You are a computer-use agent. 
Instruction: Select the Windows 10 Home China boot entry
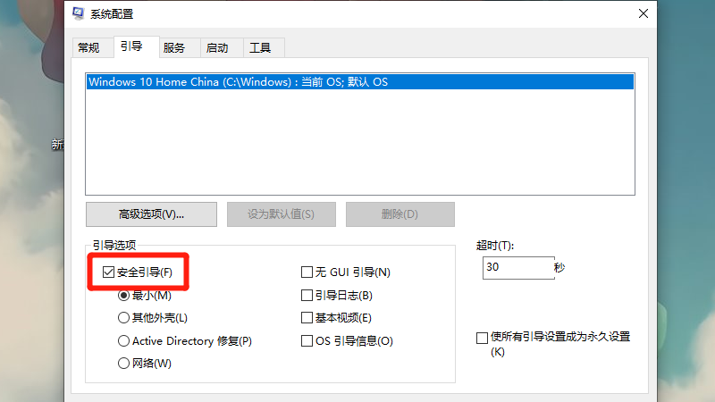(238, 82)
